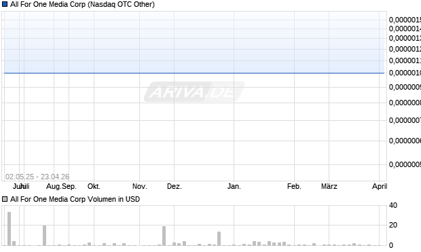Click the 'Okt.' axis label
Viewport: 421px width, 252px height.
pyautogui.click(x=94, y=186)
